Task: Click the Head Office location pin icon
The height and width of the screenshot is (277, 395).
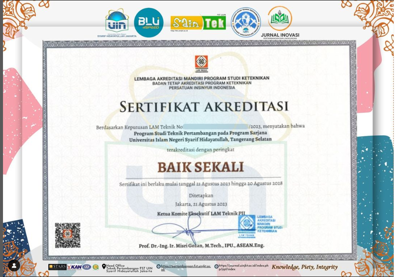Action: click(104, 266)
